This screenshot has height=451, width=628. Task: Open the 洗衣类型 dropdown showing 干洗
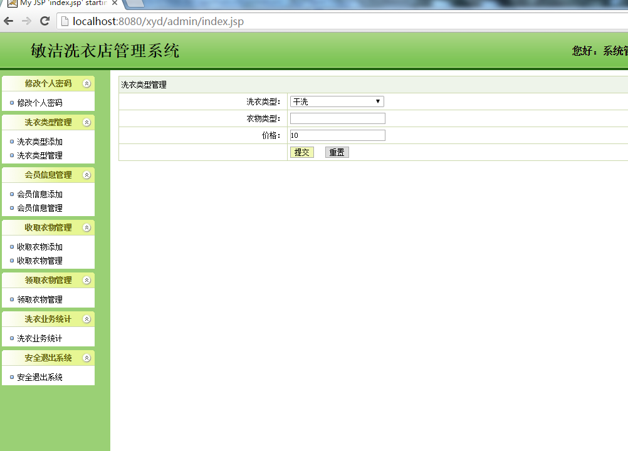[337, 101]
